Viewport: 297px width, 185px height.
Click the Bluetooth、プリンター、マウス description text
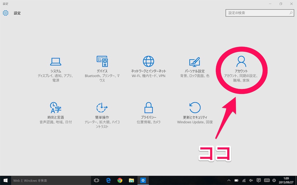pos(102,78)
